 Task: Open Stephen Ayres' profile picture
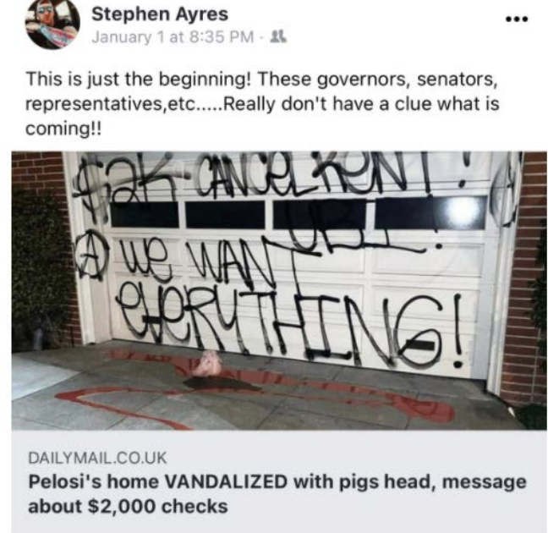[x=52, y=25]
